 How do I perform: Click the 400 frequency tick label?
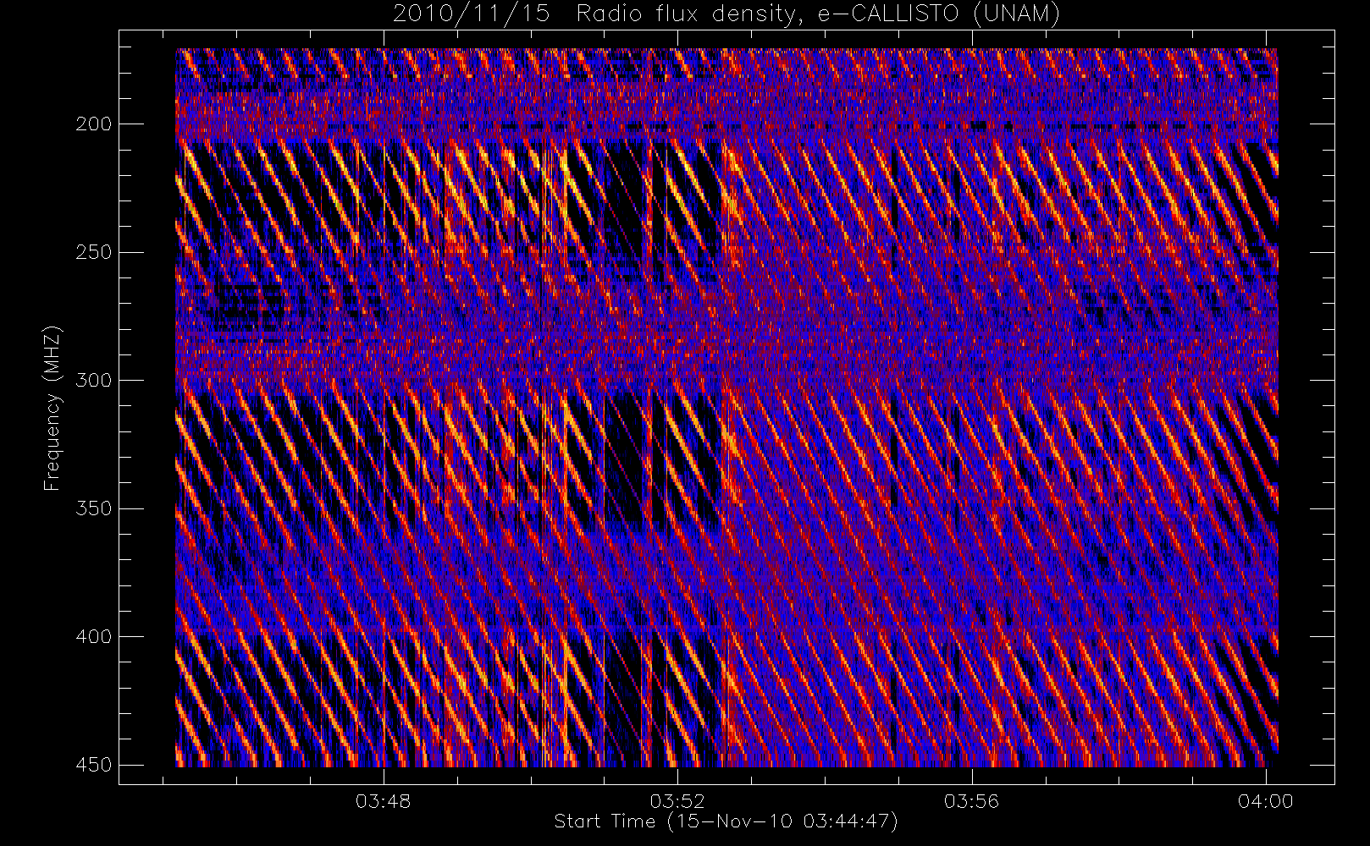[x=92, y=636]
